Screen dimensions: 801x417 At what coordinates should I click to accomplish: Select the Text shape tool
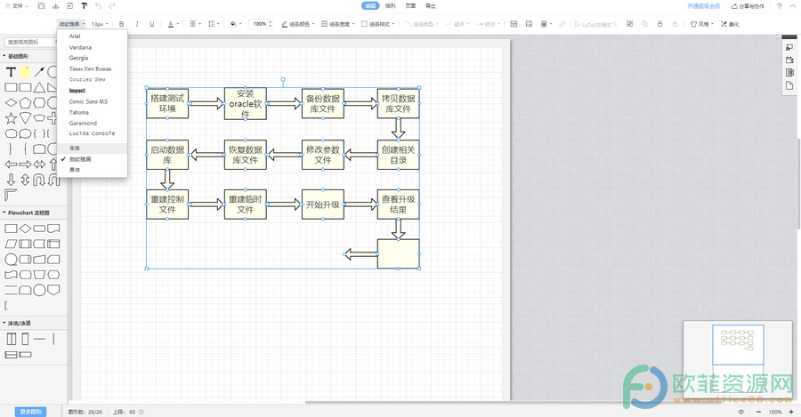(11, 72)
